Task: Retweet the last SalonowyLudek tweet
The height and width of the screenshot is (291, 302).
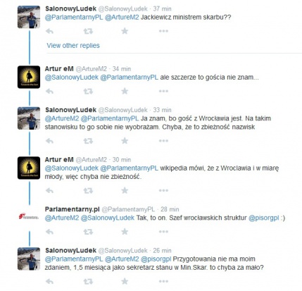Action: [x=88, y=281]
